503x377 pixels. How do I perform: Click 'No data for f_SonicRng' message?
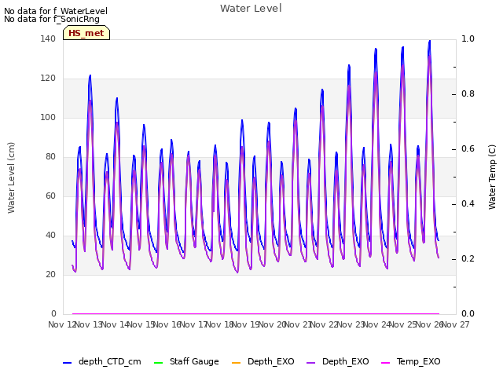point(52,19)
